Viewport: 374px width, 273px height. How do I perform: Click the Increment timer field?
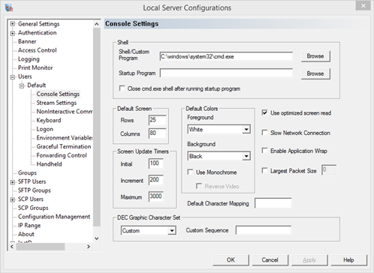tap(156, 180)
